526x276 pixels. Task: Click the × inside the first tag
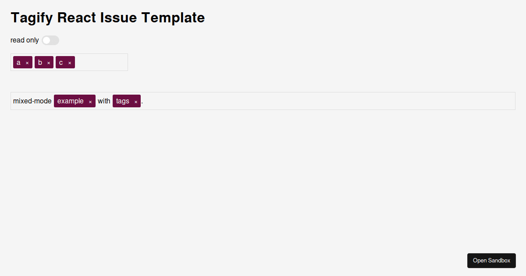click(x=28, y=62)
